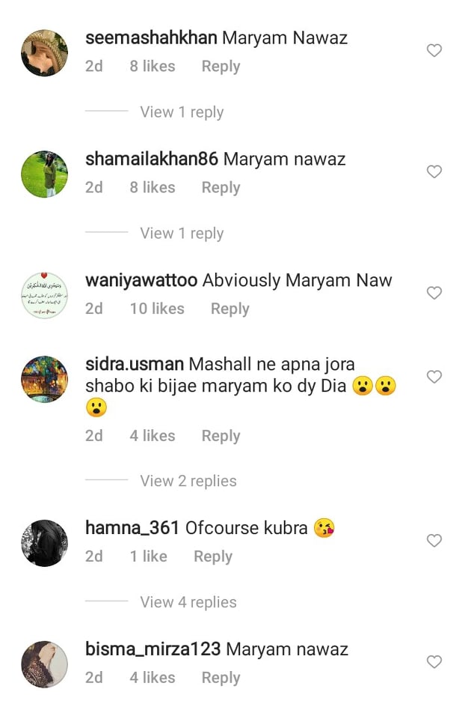Show View 4 replies under hamna_361
This screenshot has height=707, width=471.
[188, 602]
